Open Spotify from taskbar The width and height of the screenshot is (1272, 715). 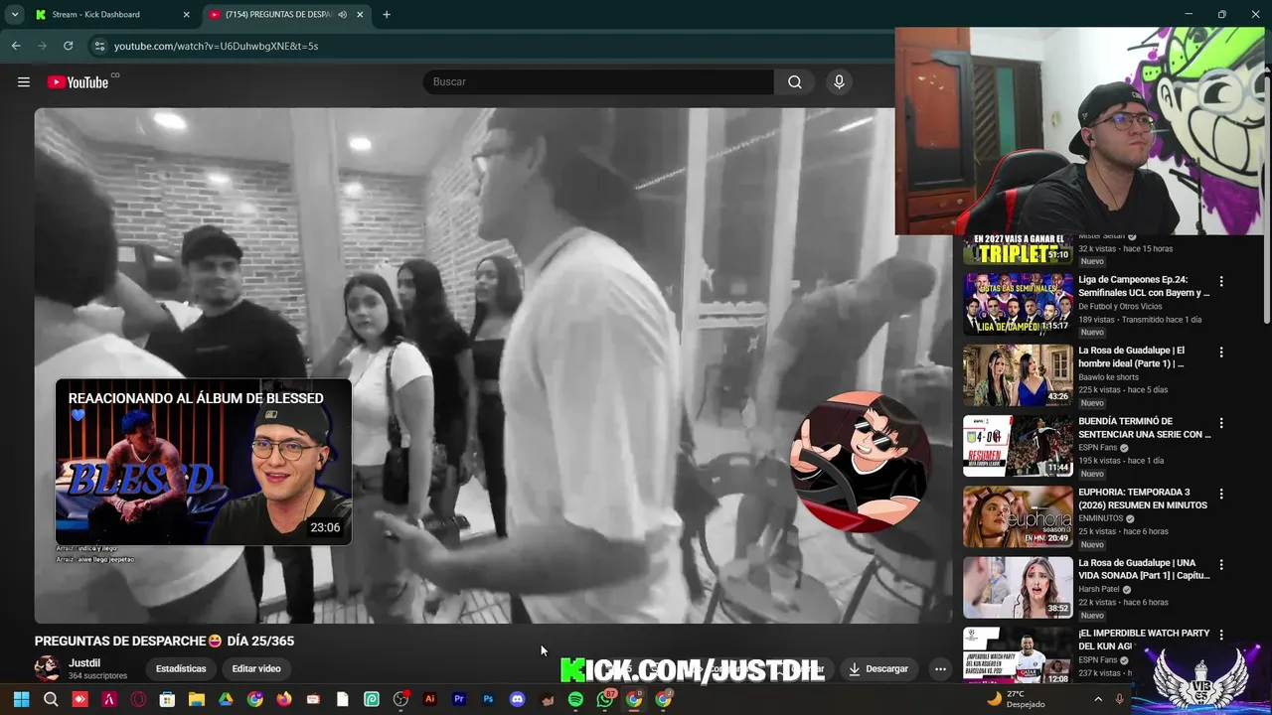click(575, 699)
